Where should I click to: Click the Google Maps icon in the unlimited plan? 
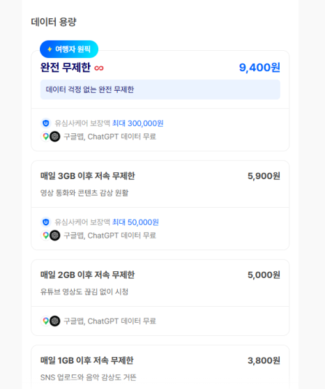[x=46, y=137]
